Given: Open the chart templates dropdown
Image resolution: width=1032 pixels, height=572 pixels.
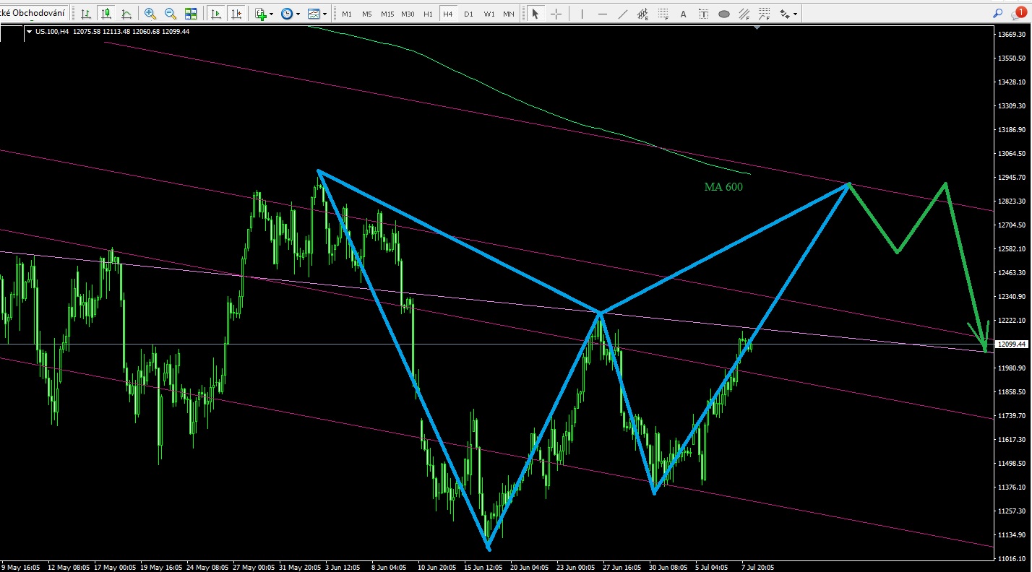Looking at the screenshot, I should click(x=317, y=14).
